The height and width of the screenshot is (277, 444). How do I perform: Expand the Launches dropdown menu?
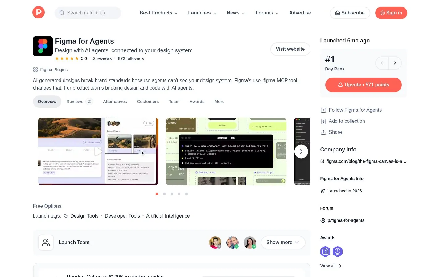click(202, 13)
